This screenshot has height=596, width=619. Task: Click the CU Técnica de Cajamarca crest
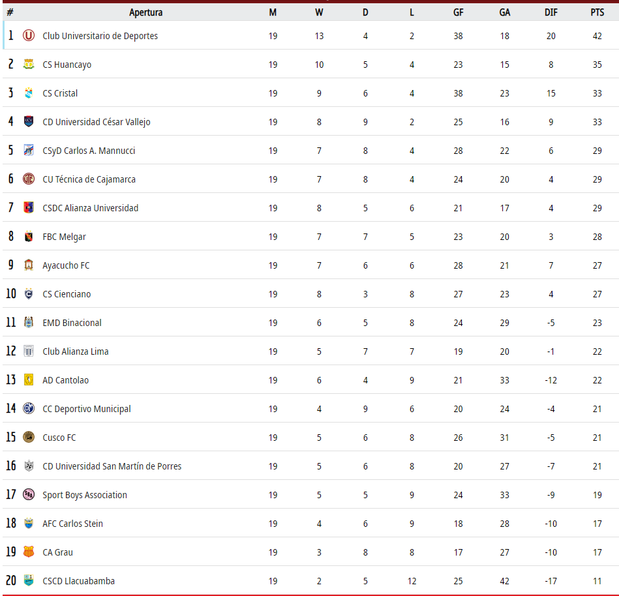click(29, 179)
